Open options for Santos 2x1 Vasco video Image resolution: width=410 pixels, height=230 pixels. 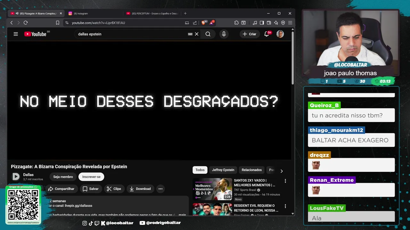285,181
